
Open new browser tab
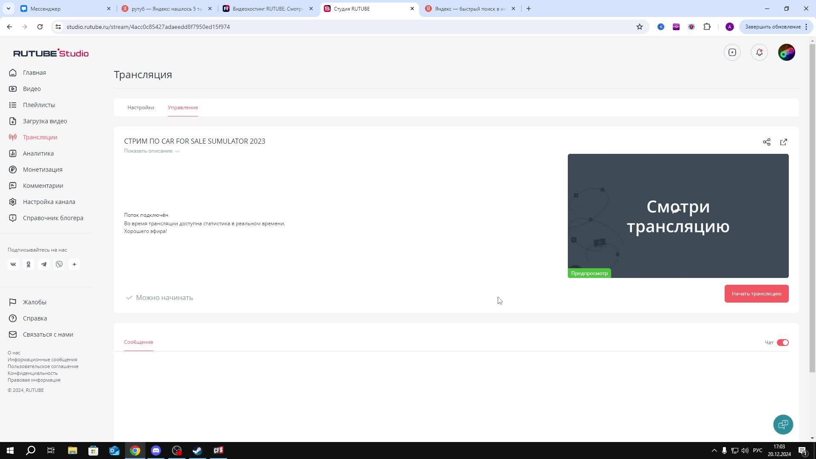tap(529, 8)
